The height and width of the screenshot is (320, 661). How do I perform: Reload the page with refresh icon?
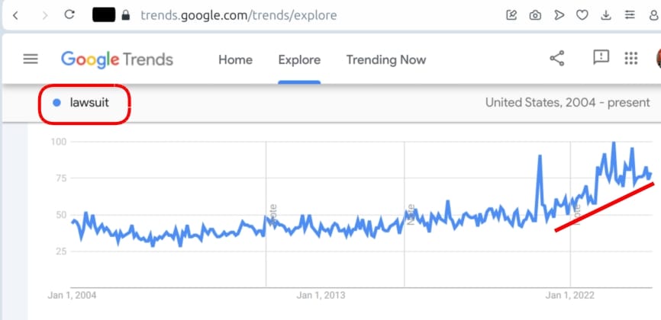click(69, 14)
